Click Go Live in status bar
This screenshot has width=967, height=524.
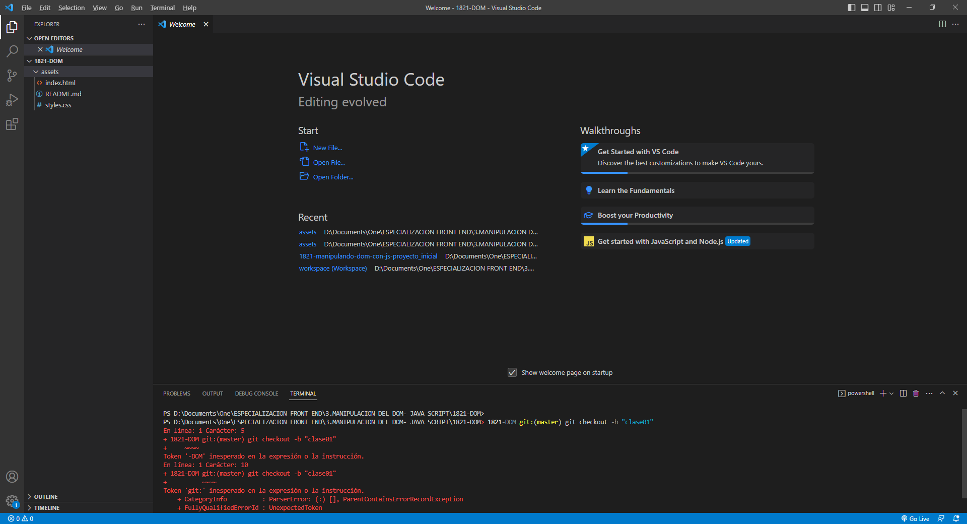pos(915,518)
